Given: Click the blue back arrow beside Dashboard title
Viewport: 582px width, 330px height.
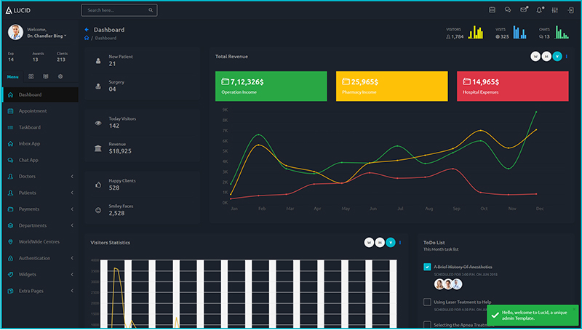Looking at the screenshot, I should 87,30.
